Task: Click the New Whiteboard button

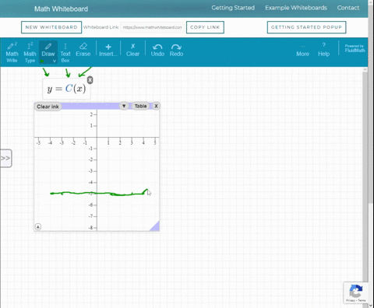Action: pos(51,27)
